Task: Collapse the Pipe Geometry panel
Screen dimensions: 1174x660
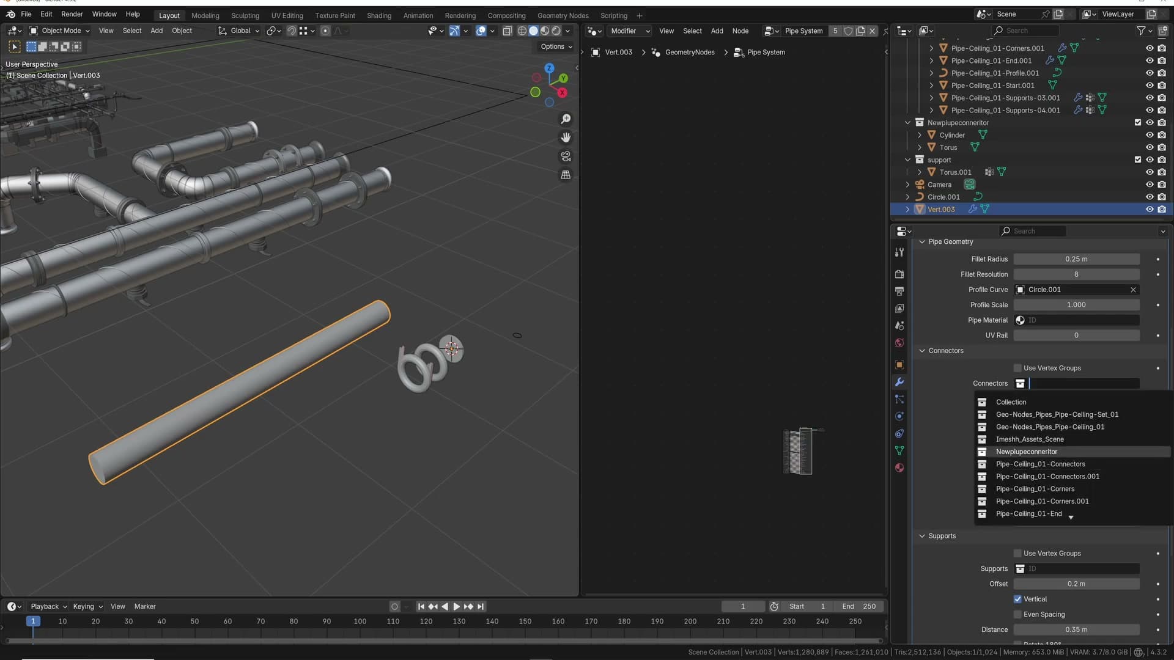Action: click(x=922, y=241)
